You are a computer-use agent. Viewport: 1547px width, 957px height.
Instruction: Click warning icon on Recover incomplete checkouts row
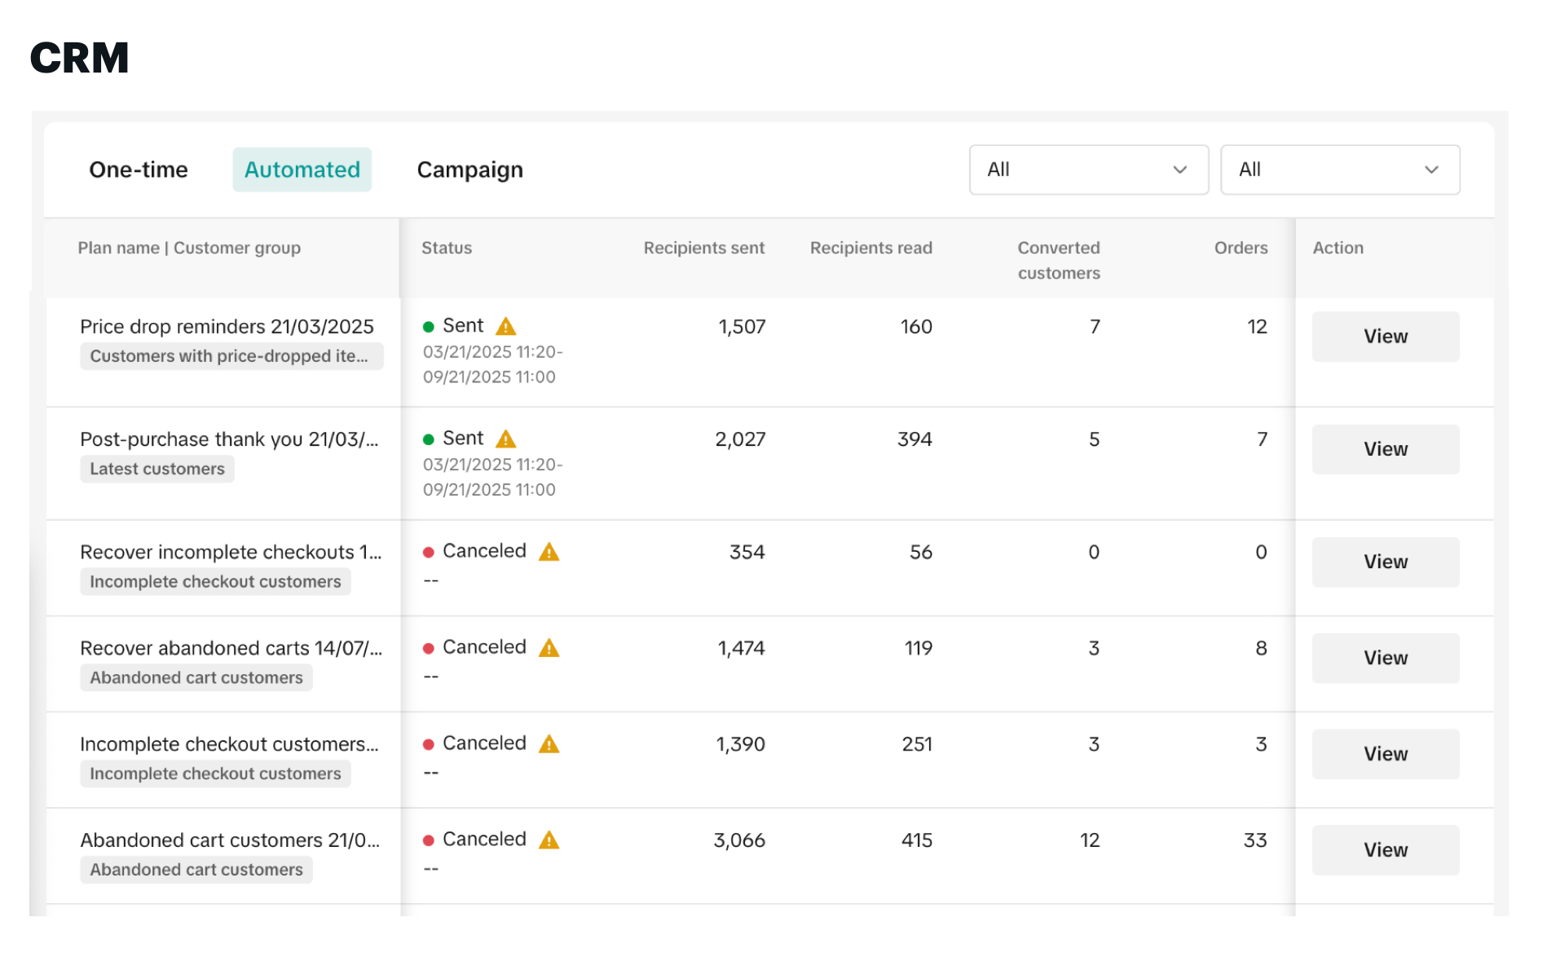click(x=549, y=552)
